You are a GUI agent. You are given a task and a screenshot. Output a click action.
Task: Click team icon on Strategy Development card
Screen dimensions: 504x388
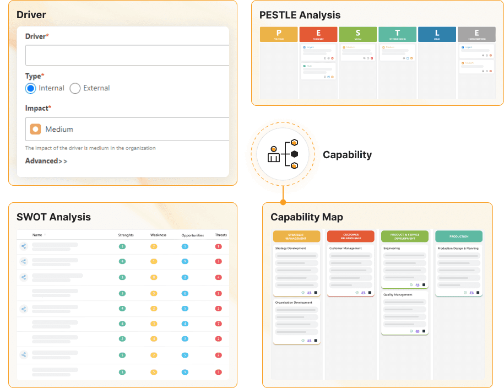point(309,293)
